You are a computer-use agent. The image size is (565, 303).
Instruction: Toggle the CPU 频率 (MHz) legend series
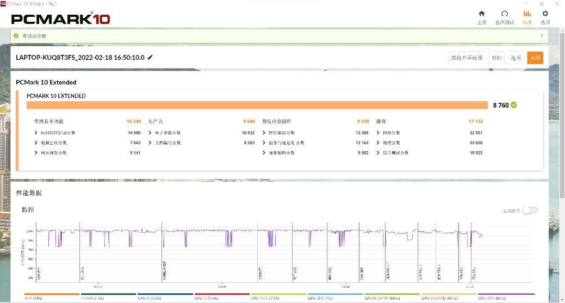[506, 296]
